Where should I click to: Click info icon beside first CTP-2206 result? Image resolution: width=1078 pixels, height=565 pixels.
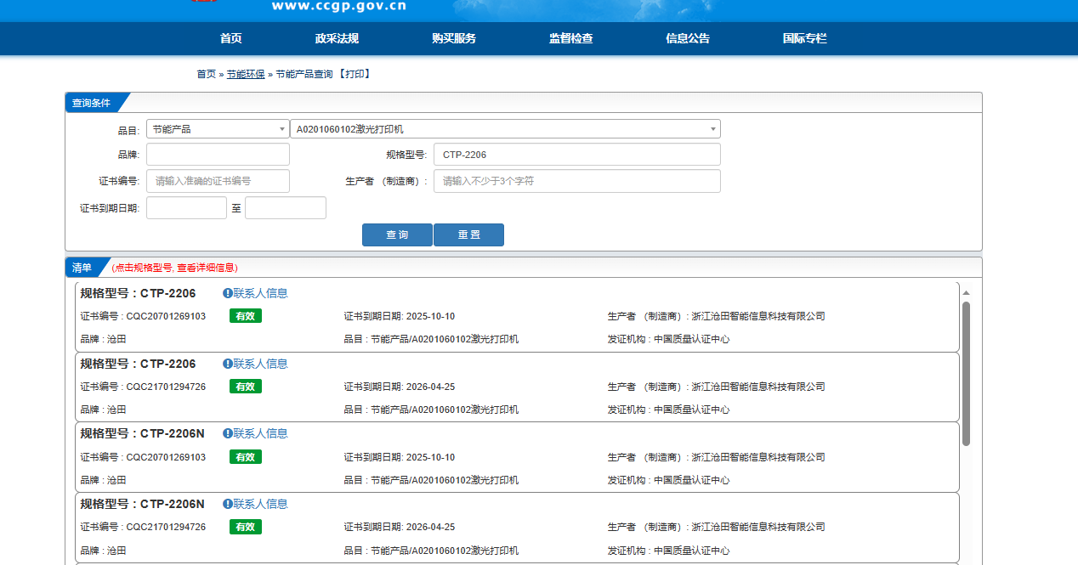[x=228, y=293]
